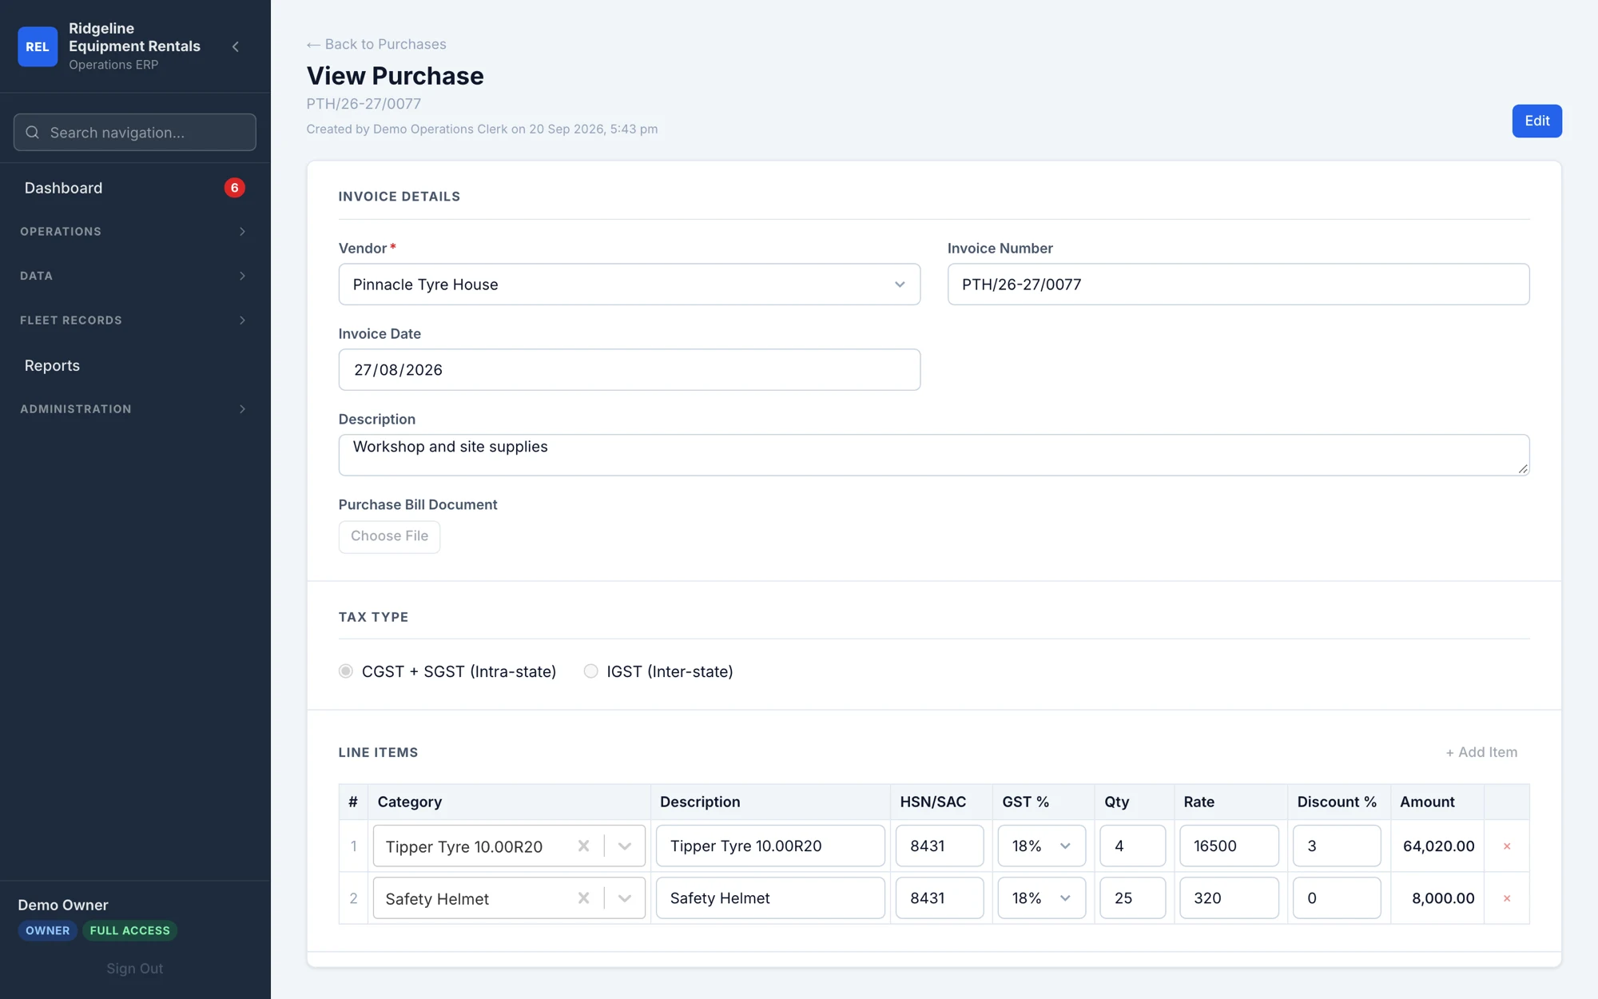Image resolution: width=1598 pixels, height=999 pixels.
Task: Click the REL company logo
Action: point(38,46)
